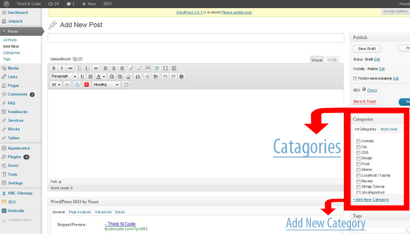This screenshot has height=234, width=410.
Task: Check the Animals category
Action: [358, 141]
